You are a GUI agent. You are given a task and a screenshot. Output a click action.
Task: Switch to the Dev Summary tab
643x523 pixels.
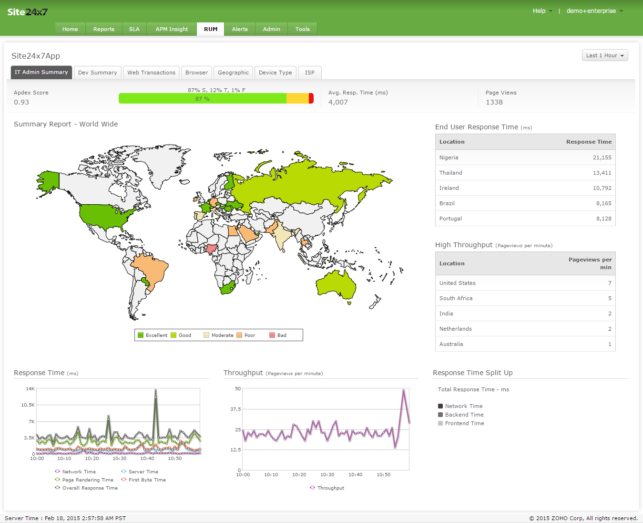tap(98, 73)
